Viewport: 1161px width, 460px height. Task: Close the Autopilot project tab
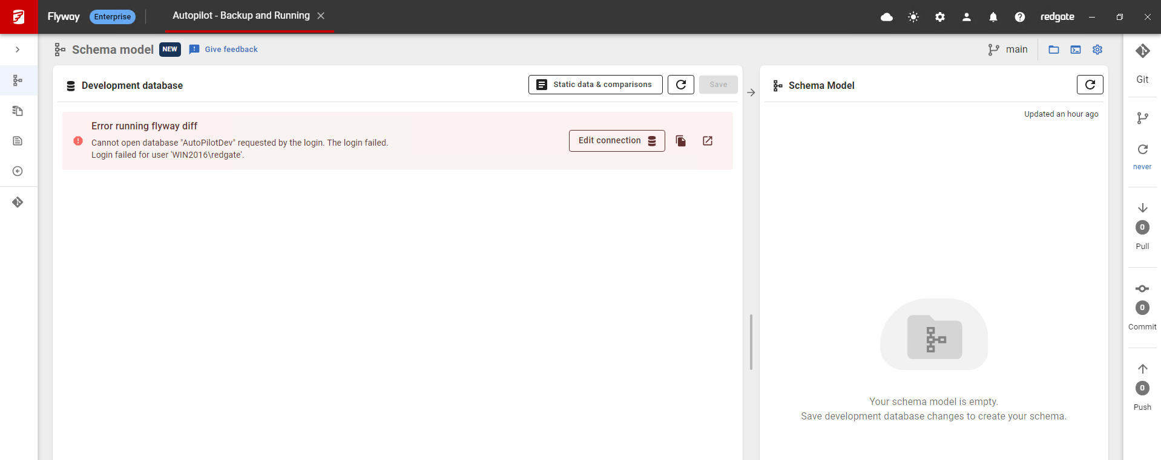tap(321, 16)
